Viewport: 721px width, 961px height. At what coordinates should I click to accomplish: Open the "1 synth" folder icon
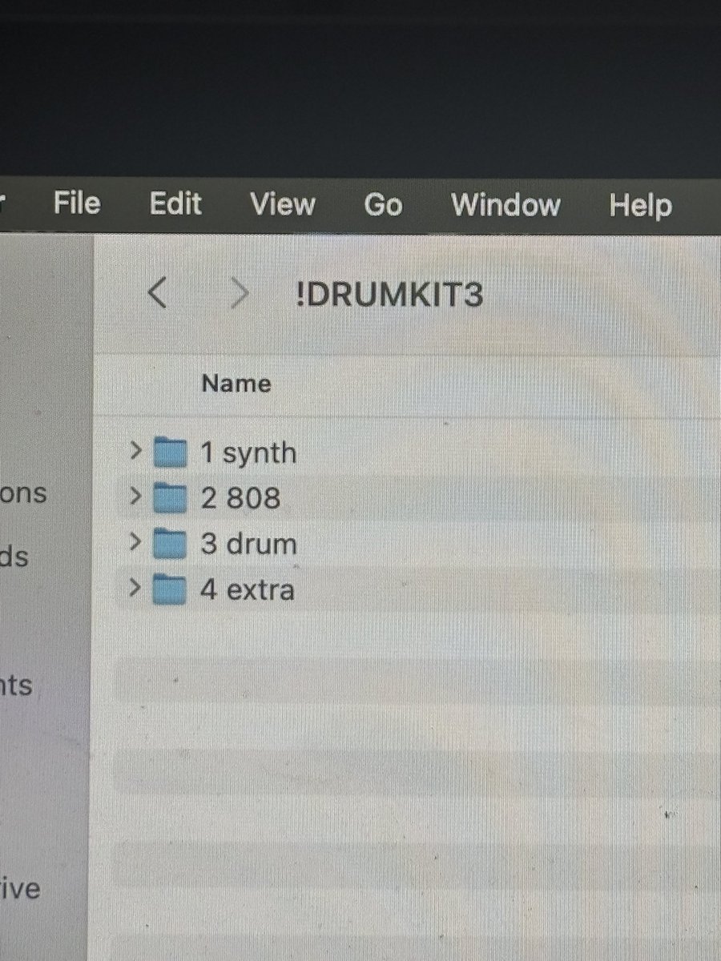pos(169,452)
